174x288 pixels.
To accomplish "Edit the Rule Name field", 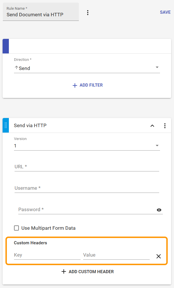I will (40, 15).
